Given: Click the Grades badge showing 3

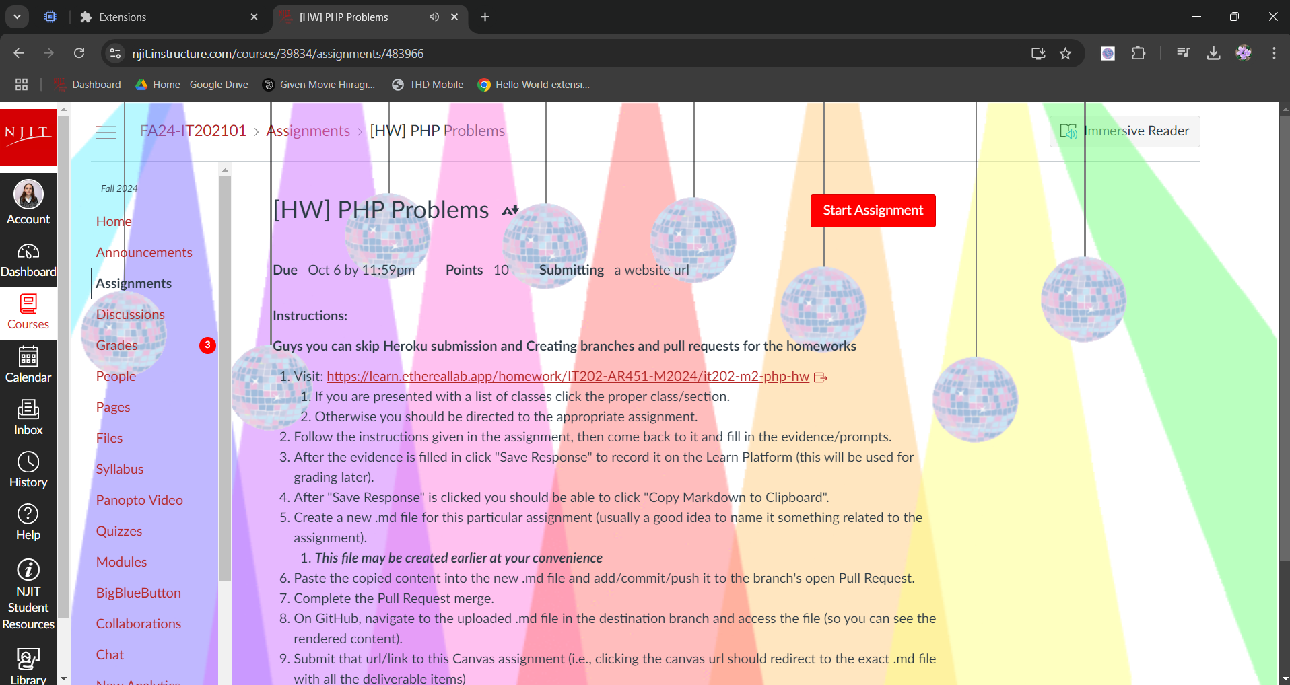Looking at the screenshot, I should coord(207,345).
